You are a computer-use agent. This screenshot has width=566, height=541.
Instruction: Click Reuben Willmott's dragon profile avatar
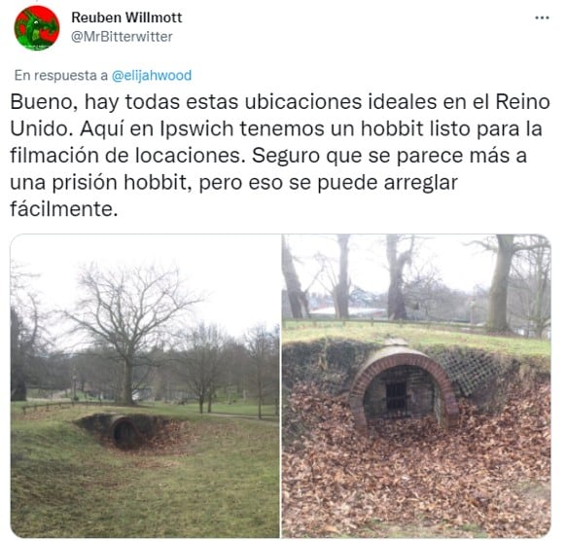(36, 28)
